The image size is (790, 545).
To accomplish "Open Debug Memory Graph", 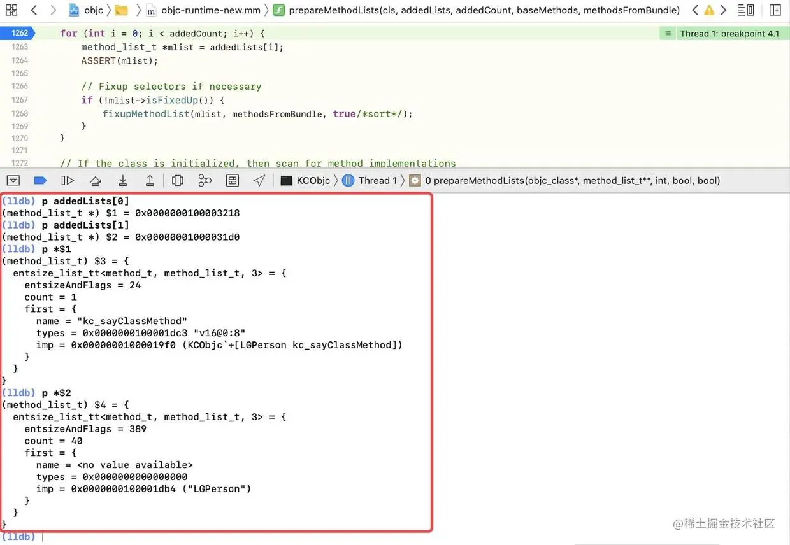I will [205, 181].
